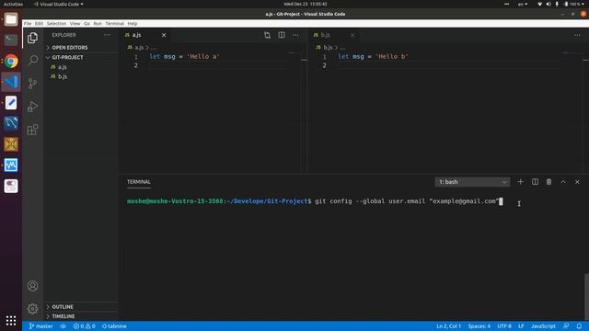Click the tabnine status bar item
The width and height of the screenshot is (589, 331).
coord(114,326)
